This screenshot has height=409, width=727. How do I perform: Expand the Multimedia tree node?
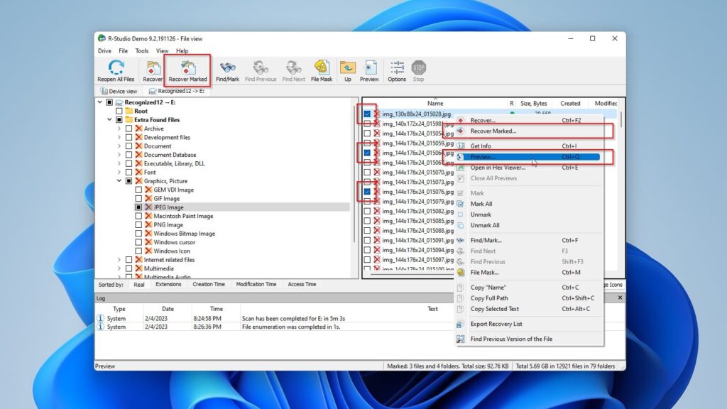[119, 268]
